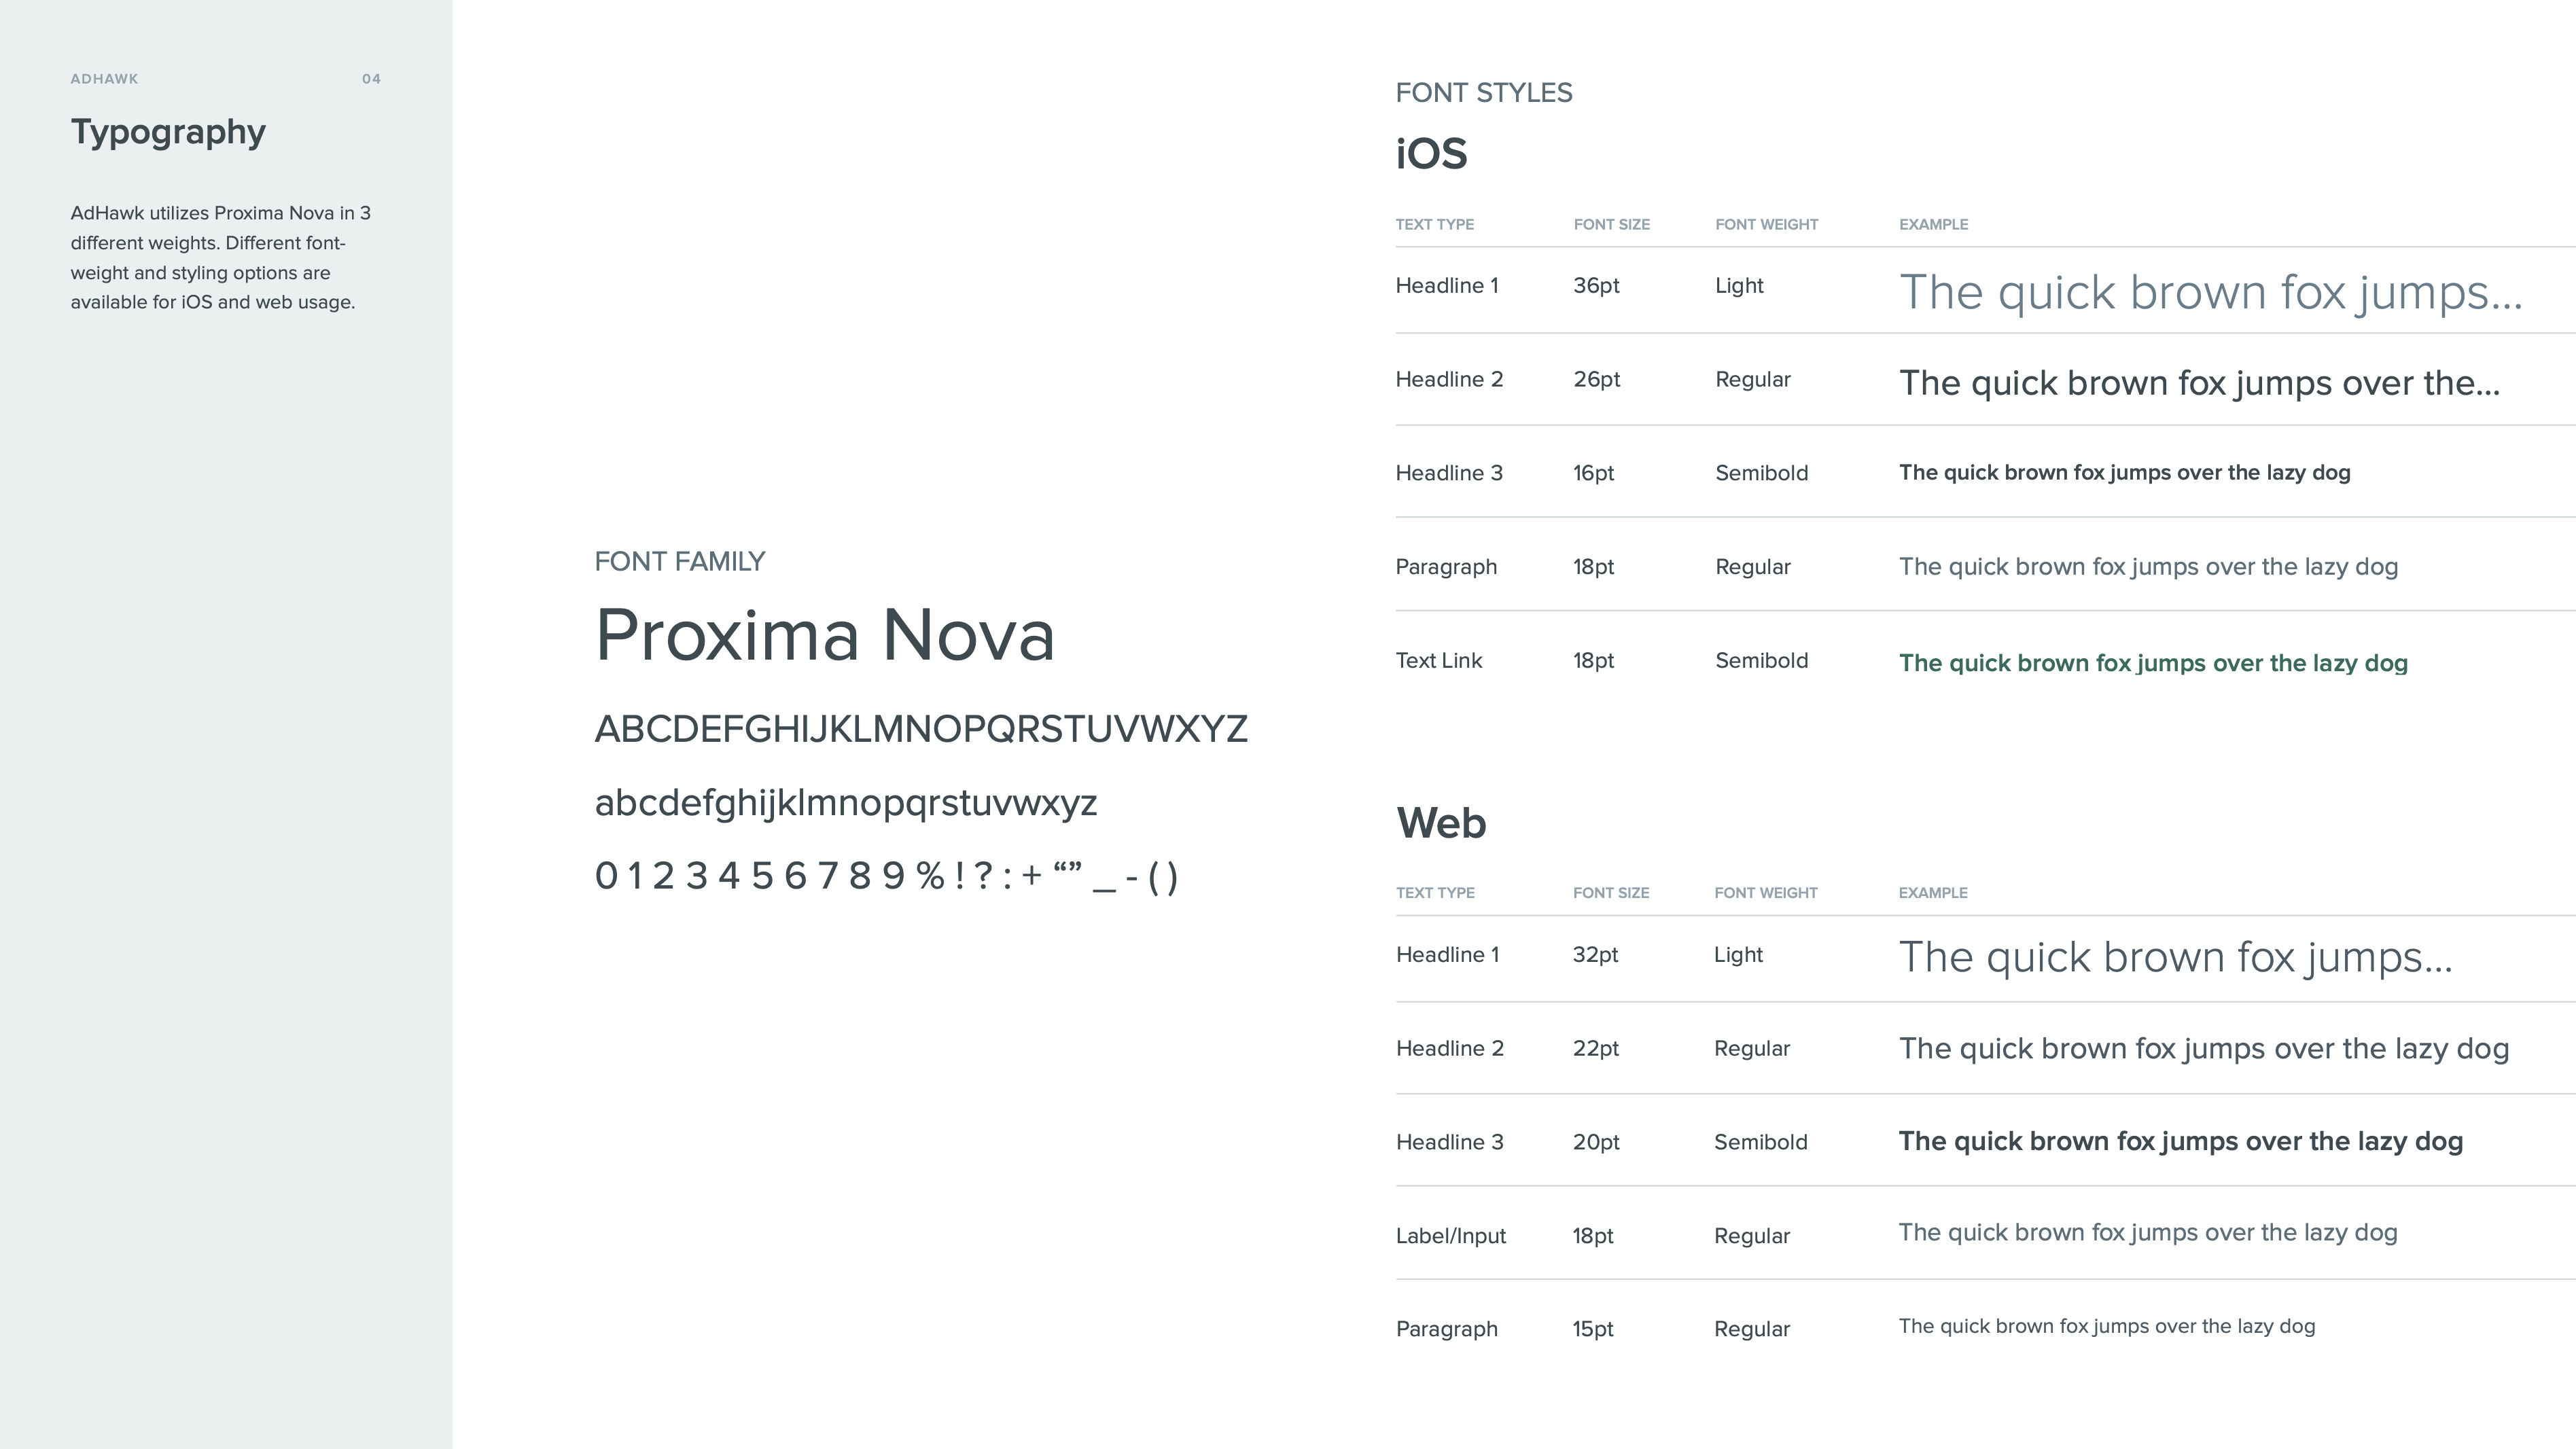Viewport: 2576px width, 1449px height.
Task: Click the green Text Link example sentence
Action: tap(2153, 663)
